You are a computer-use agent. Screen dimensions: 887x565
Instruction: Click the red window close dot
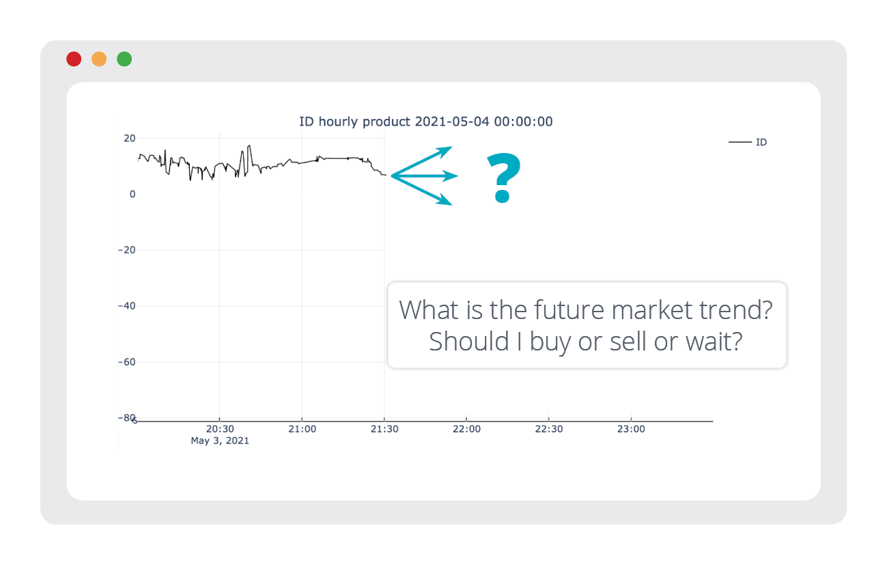74,59
